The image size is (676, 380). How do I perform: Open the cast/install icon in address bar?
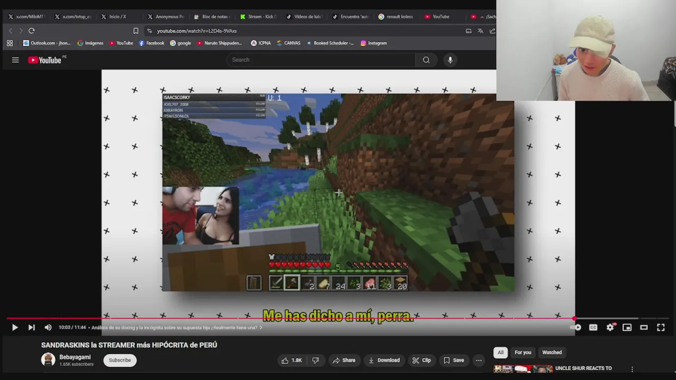click(468, 31)
